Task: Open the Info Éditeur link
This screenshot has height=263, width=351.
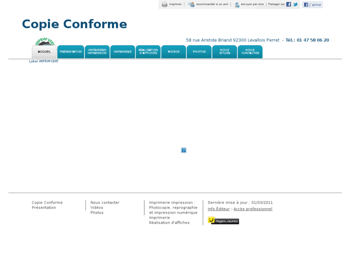Action: [219, 209]
